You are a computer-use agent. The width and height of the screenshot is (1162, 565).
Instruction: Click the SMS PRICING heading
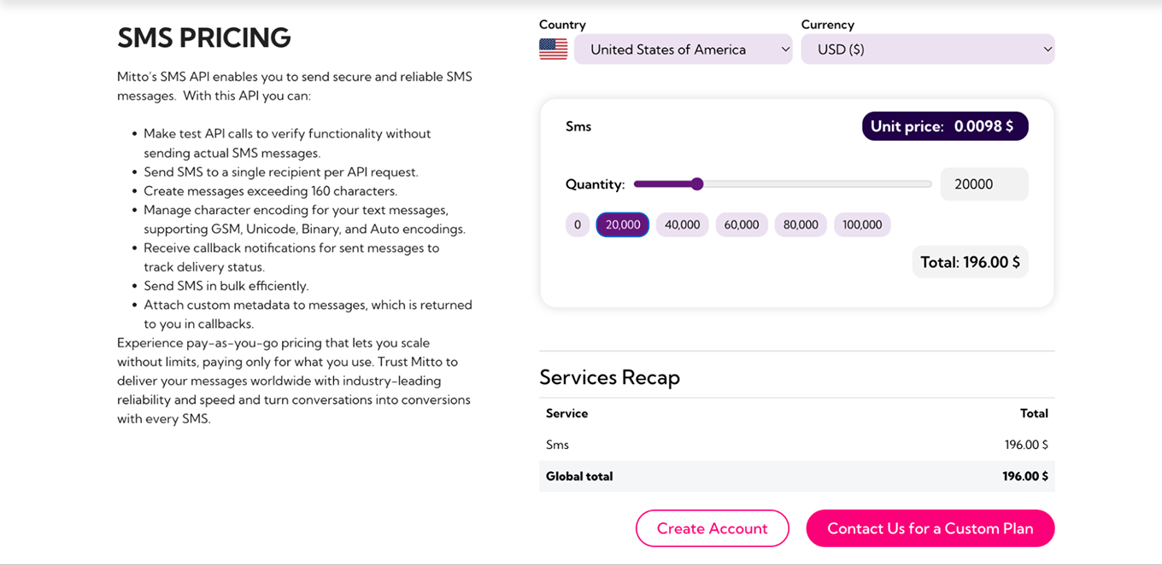[x=204, y=38]
